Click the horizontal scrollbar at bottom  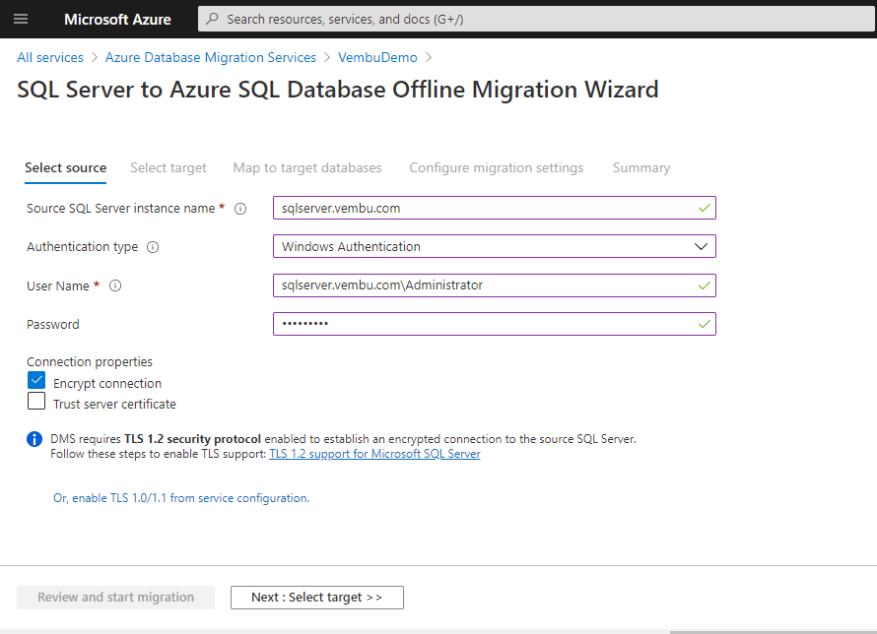pyautogui.click(x=773, y=632)
